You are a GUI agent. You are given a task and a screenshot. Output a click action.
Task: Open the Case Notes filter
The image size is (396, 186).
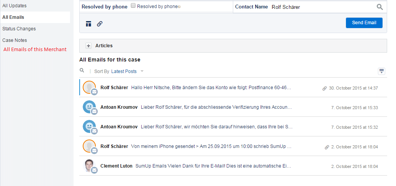(x=15, y=40)
